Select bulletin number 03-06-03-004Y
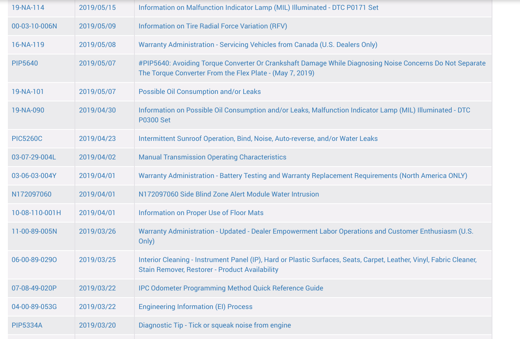This screenshot has height=339, width=520. click(x=34, y=176)
